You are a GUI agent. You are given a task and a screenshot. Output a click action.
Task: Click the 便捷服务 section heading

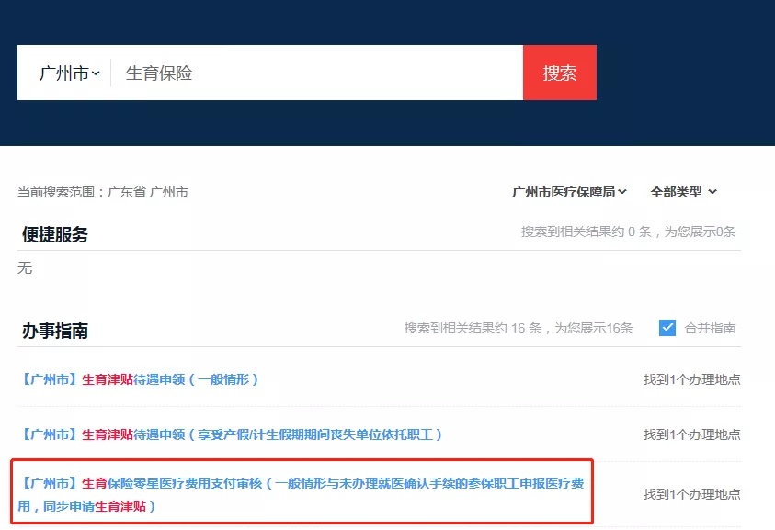(x=55, y=234)
